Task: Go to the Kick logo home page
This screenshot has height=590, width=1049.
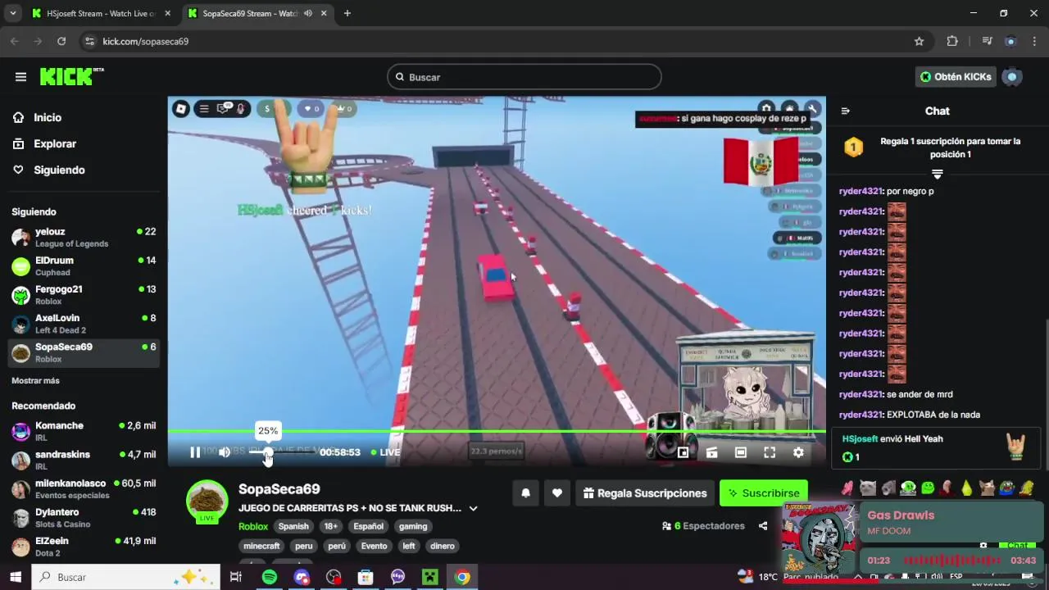Action: point(72,76)
